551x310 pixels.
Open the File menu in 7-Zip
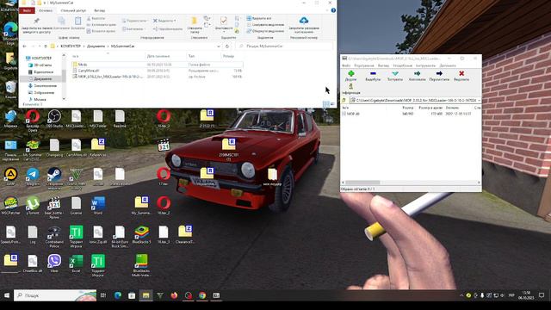coord(346,65)
